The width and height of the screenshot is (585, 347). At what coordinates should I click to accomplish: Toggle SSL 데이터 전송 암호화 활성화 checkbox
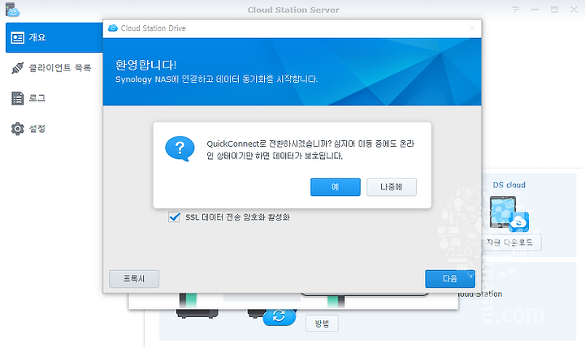174,217
